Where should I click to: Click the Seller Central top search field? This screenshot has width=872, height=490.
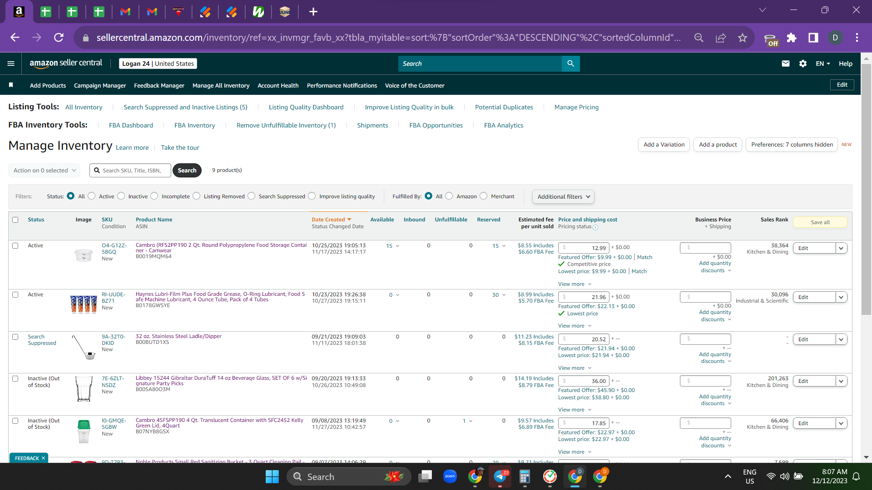(x=480, y=64)
